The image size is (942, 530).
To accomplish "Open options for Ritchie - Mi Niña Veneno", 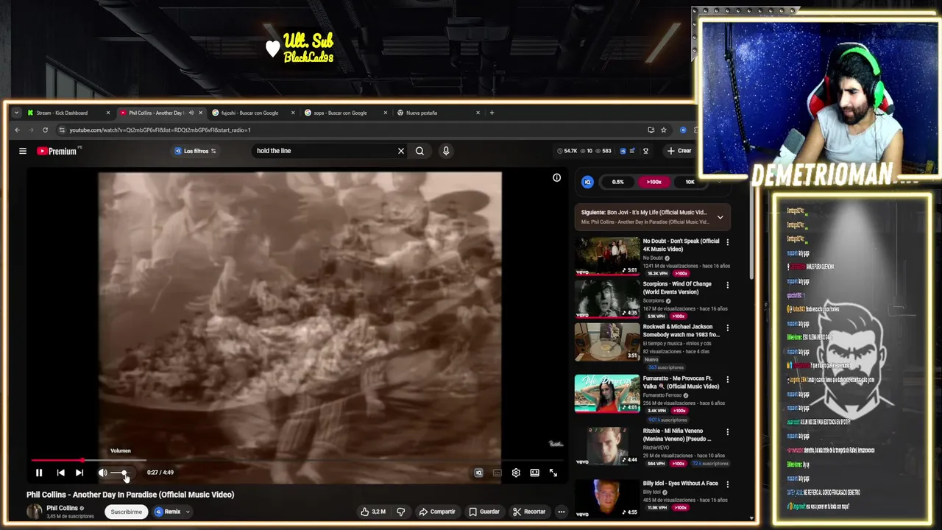I will click(x=727, y=432).
